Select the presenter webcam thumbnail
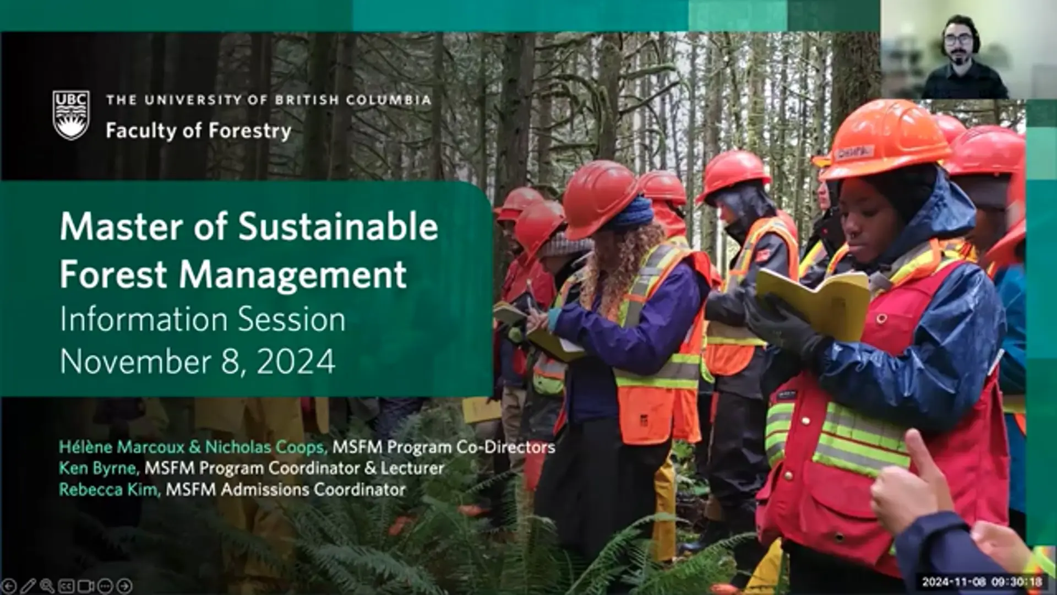This screenshot has width=1057, height=595. (x=969, y=50)
